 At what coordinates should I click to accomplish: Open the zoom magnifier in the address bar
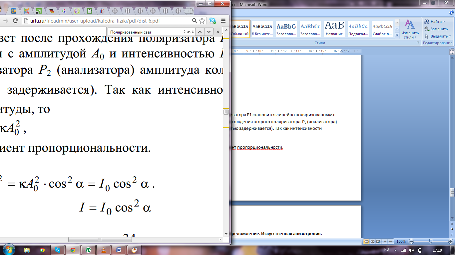pyautogui.click(x=195, y=21)
